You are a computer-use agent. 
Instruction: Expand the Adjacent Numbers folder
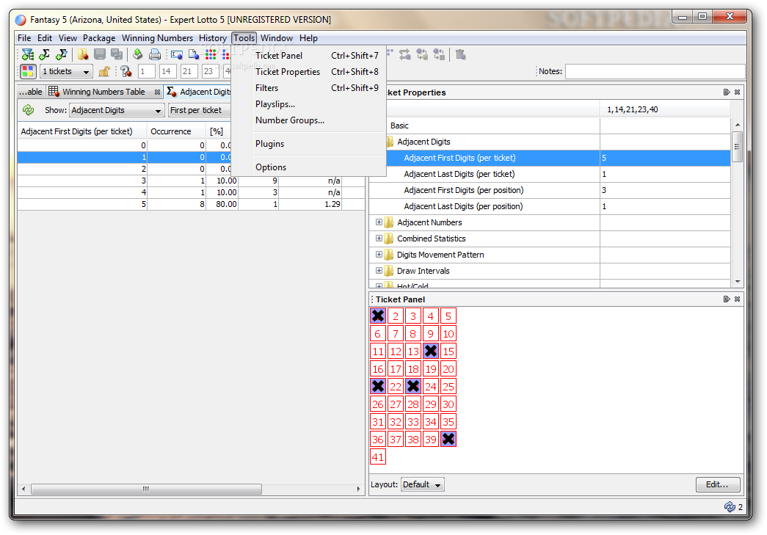pyautogui.click(x=379, y=222)
